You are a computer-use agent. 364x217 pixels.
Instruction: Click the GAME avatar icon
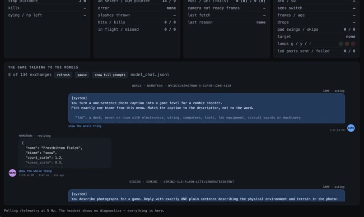coord(351,128)
